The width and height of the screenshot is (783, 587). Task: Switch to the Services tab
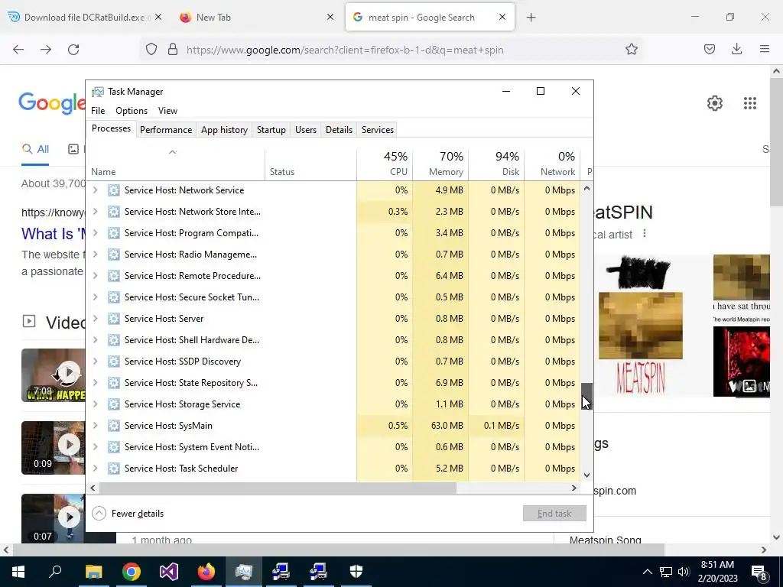pos(378,130)
